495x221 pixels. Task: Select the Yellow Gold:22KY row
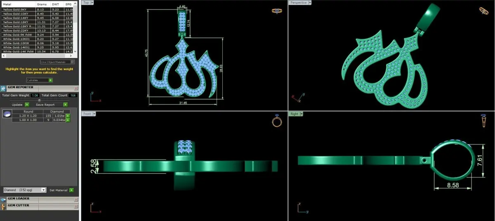click(x=38, y=30)
